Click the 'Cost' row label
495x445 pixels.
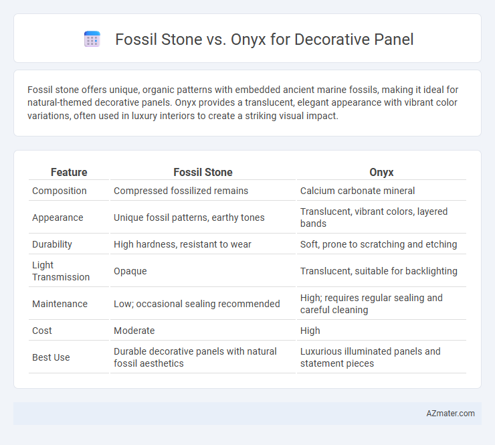coord(42,331)
